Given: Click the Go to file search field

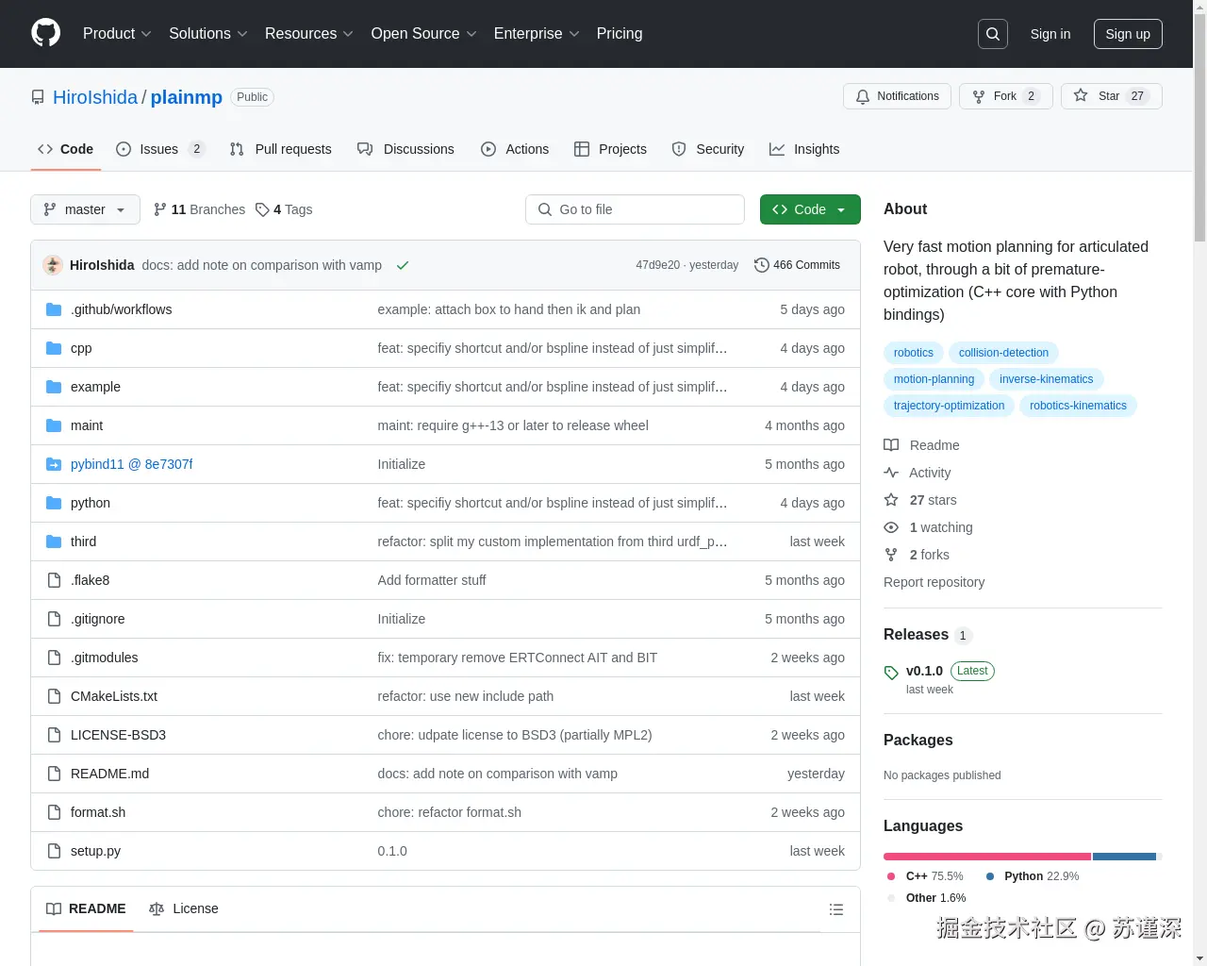Looking at the screenshot, I should [x=635, y=209].
